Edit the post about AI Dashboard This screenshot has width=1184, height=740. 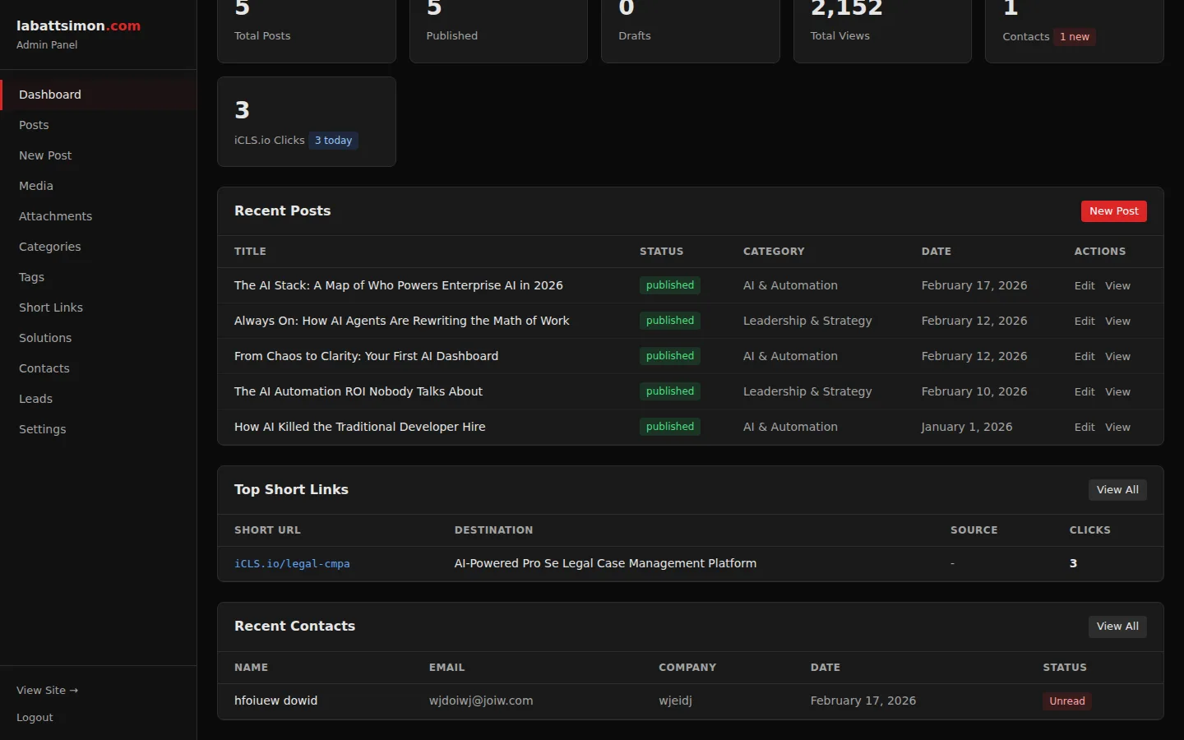1085,356
